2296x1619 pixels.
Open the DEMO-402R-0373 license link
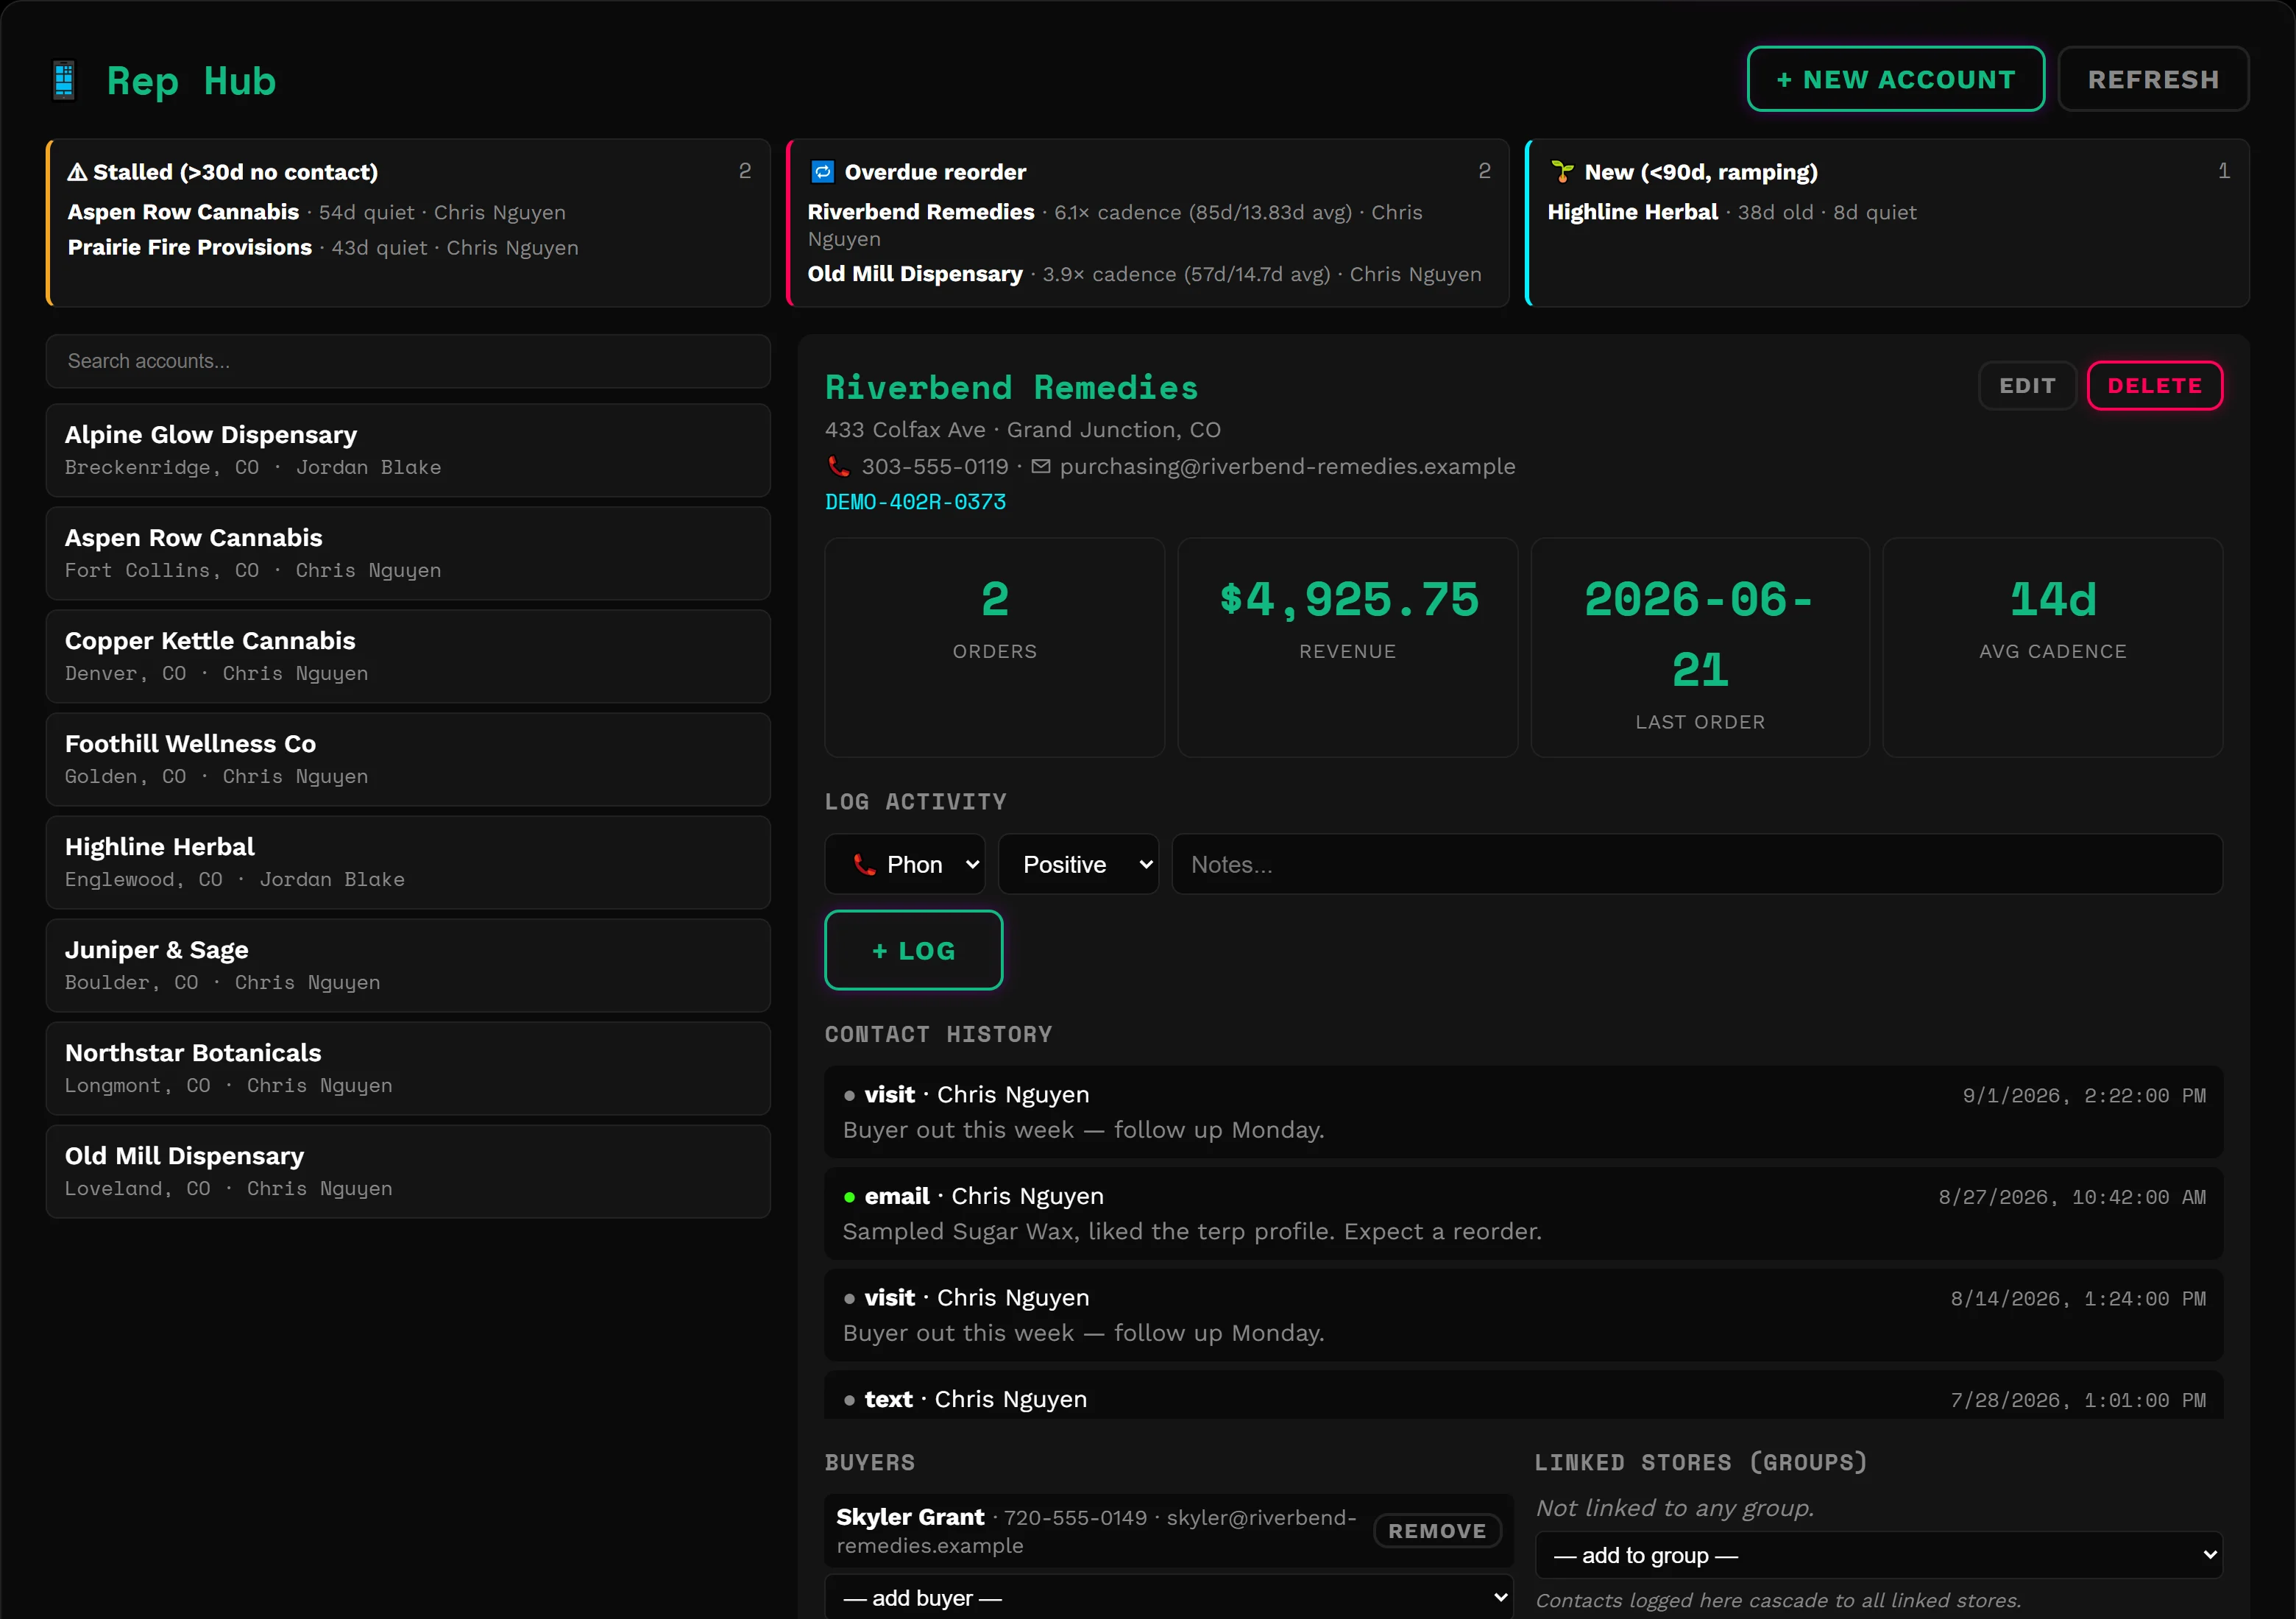point(915,502)
